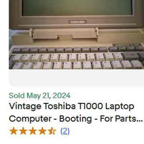The image size is (144, 144).
Task: Click the first orange rating star
Action: click(13, 131)
